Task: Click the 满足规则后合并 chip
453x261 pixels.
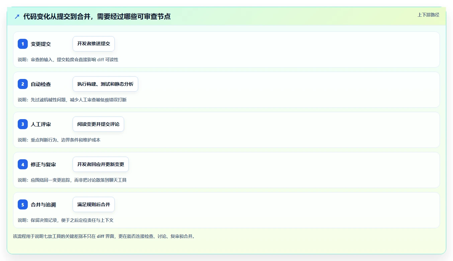Action: pos(94,204)
